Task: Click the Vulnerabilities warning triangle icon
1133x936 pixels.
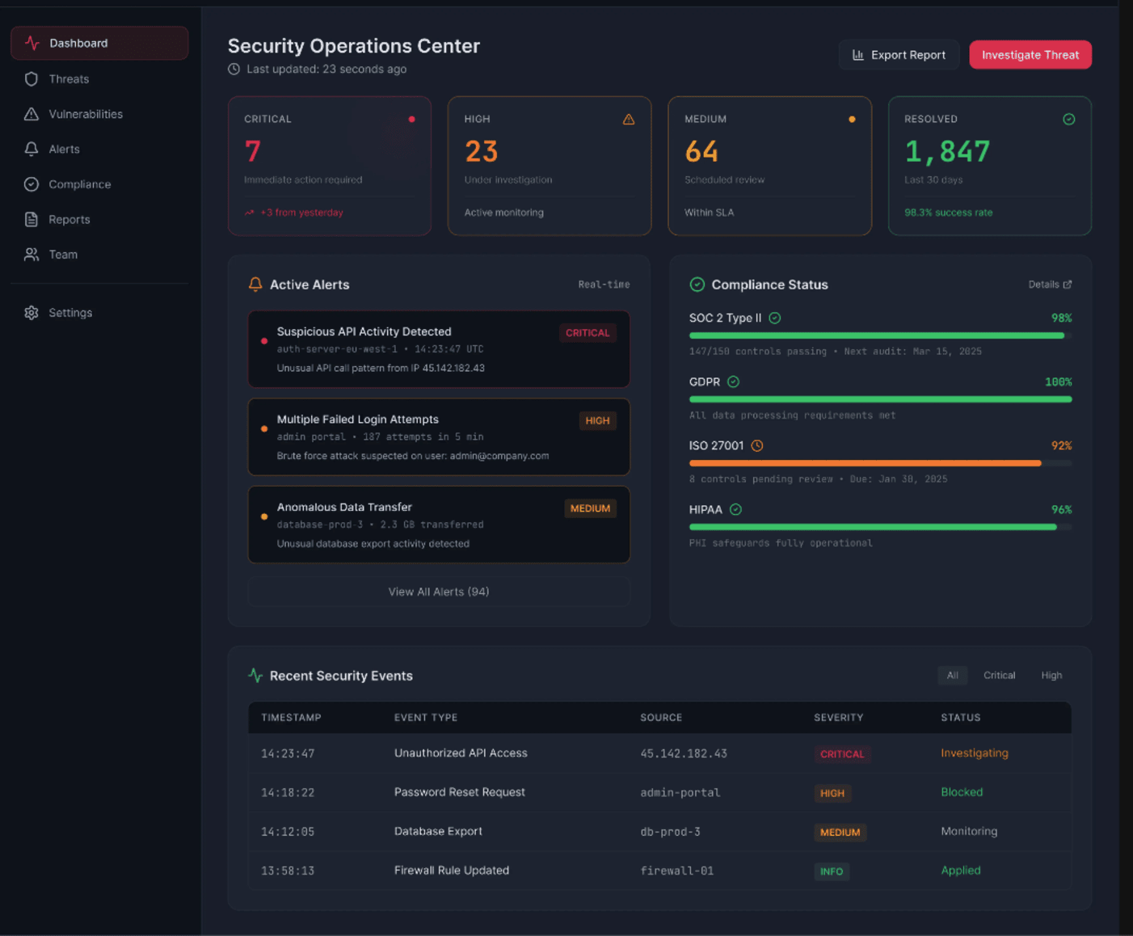Action: [32, 114]
